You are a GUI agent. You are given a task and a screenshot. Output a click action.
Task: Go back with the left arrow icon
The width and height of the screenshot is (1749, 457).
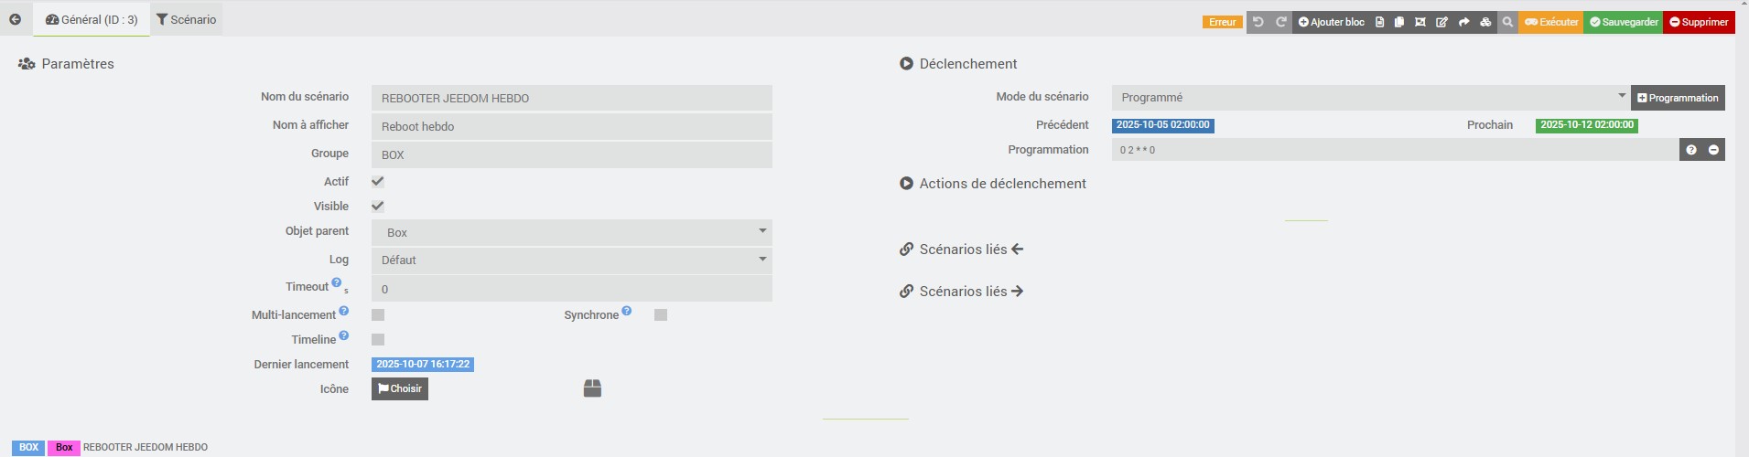[x=15, y=19]
